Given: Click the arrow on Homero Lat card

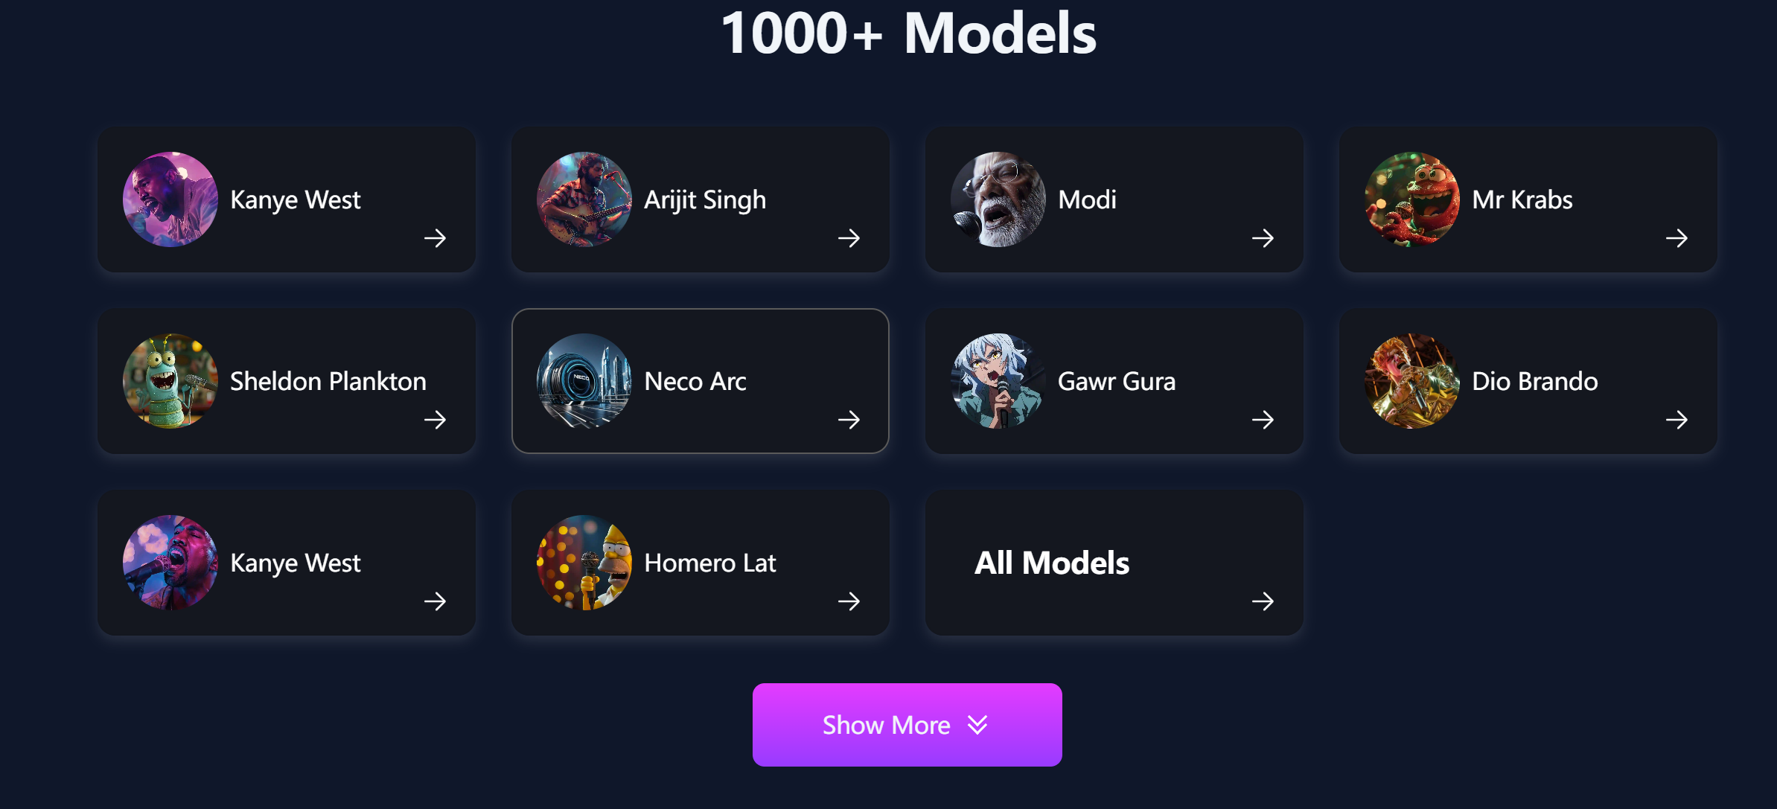Looking at the screenshot, I should click(x=849, y=601).
